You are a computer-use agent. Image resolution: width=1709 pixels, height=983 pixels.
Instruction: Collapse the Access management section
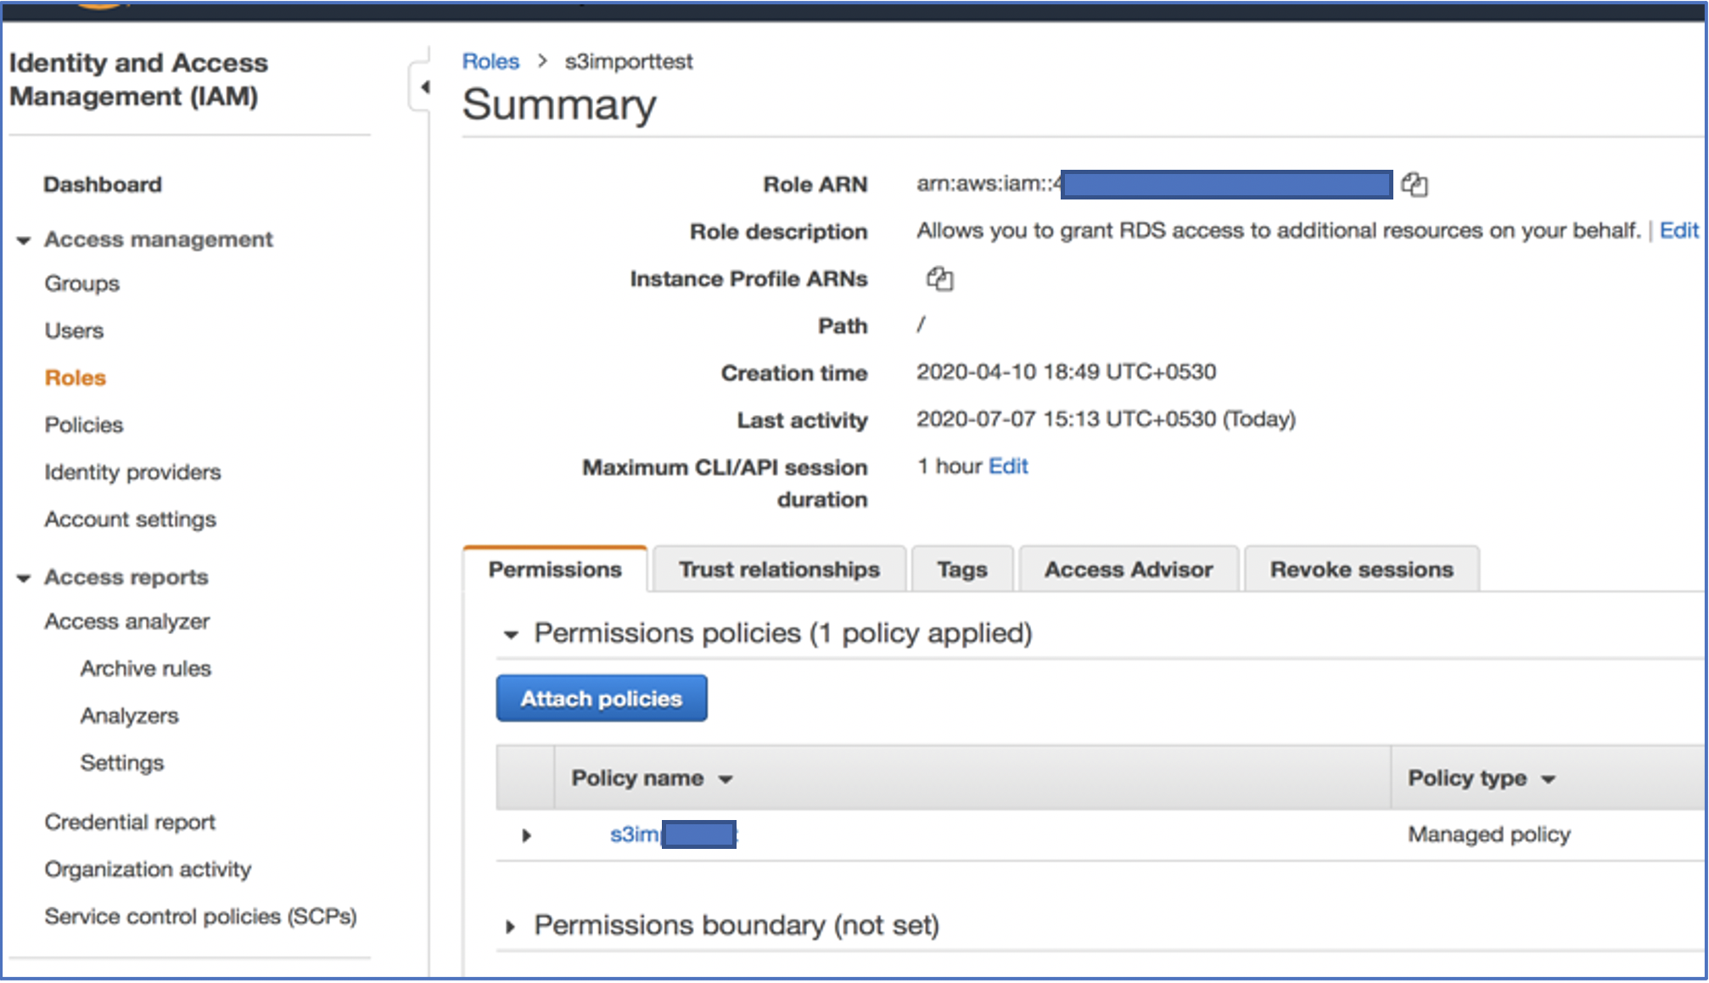coord(24,240)
